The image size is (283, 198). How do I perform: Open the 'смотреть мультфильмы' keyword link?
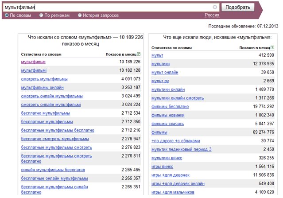click(44, 79)
